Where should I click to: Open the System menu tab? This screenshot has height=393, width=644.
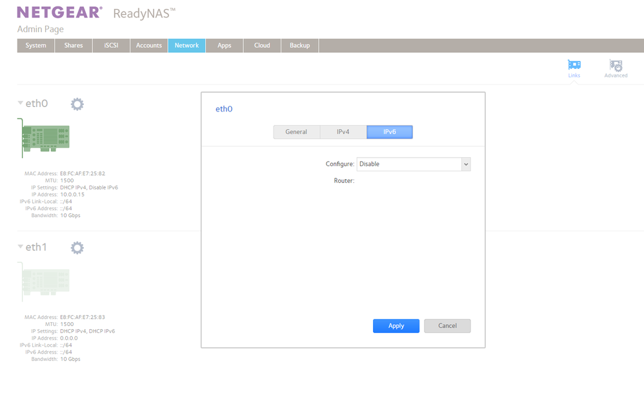[35, 46]
